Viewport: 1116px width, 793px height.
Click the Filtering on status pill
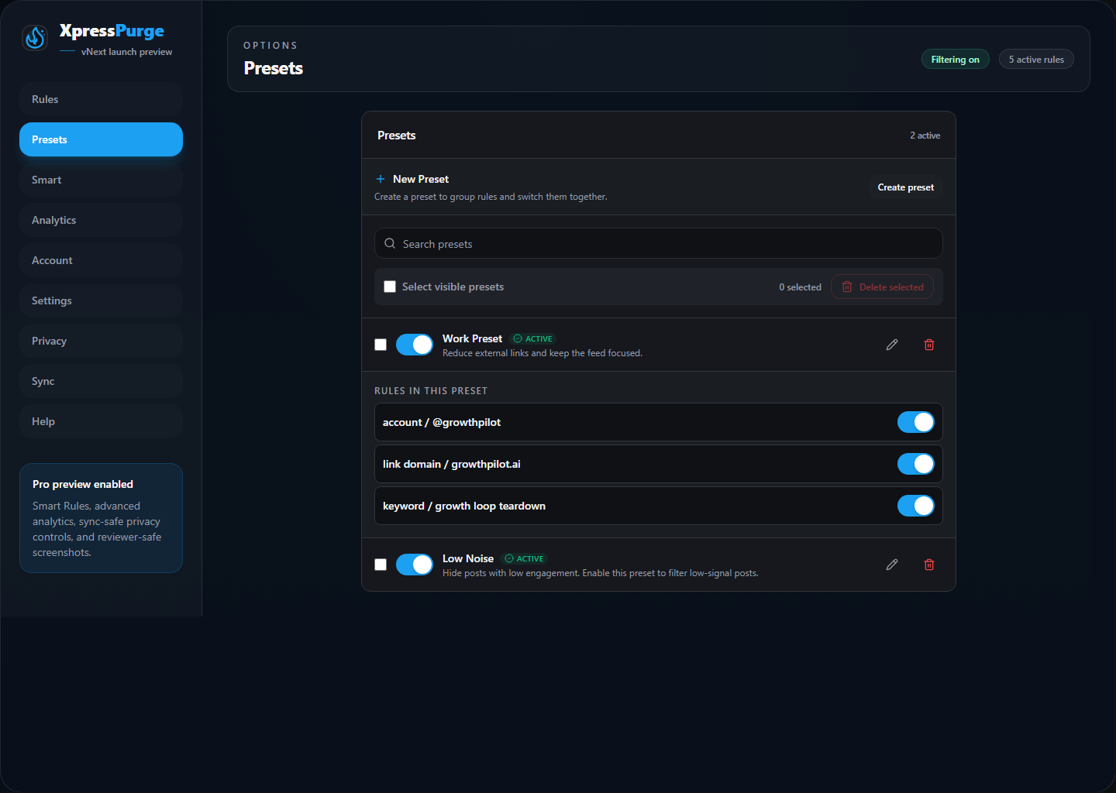coord(955,60)
